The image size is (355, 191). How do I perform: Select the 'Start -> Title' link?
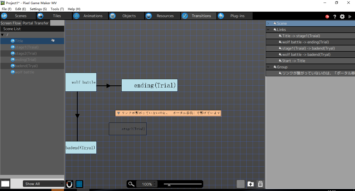click(310, 61)
